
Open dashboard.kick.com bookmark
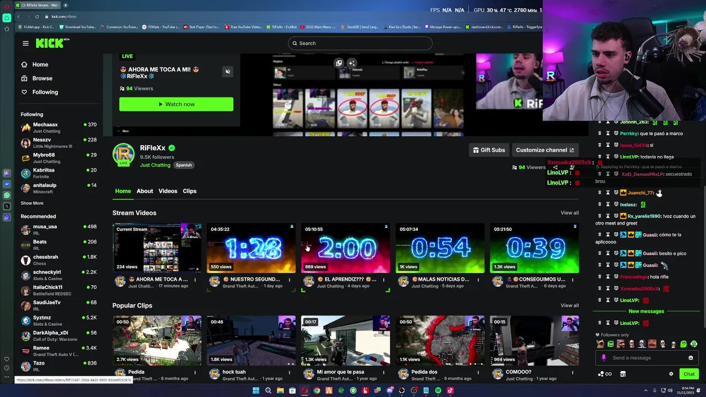click(x=484, y=27)
